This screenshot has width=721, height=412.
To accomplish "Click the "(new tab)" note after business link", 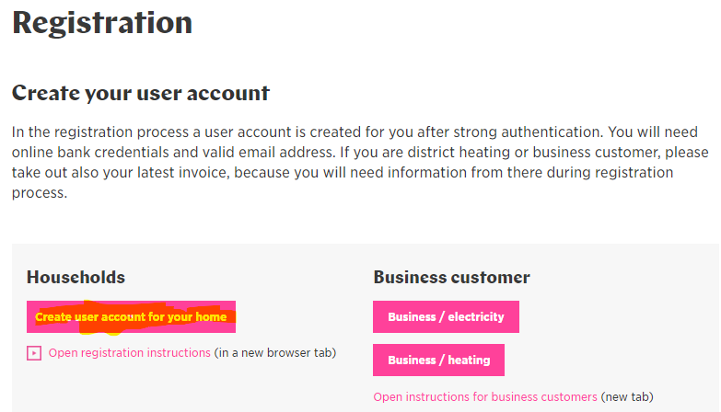I will 627,397.
